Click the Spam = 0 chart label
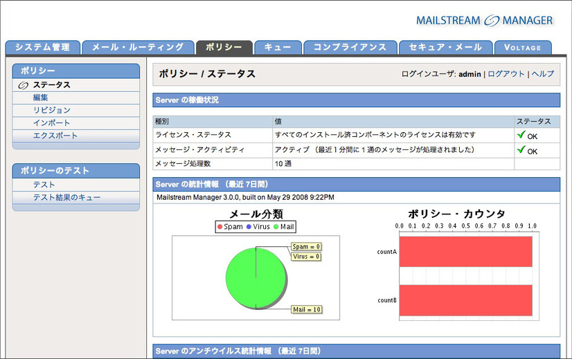Viewport: 572px width, 359px height. [306, 247]
